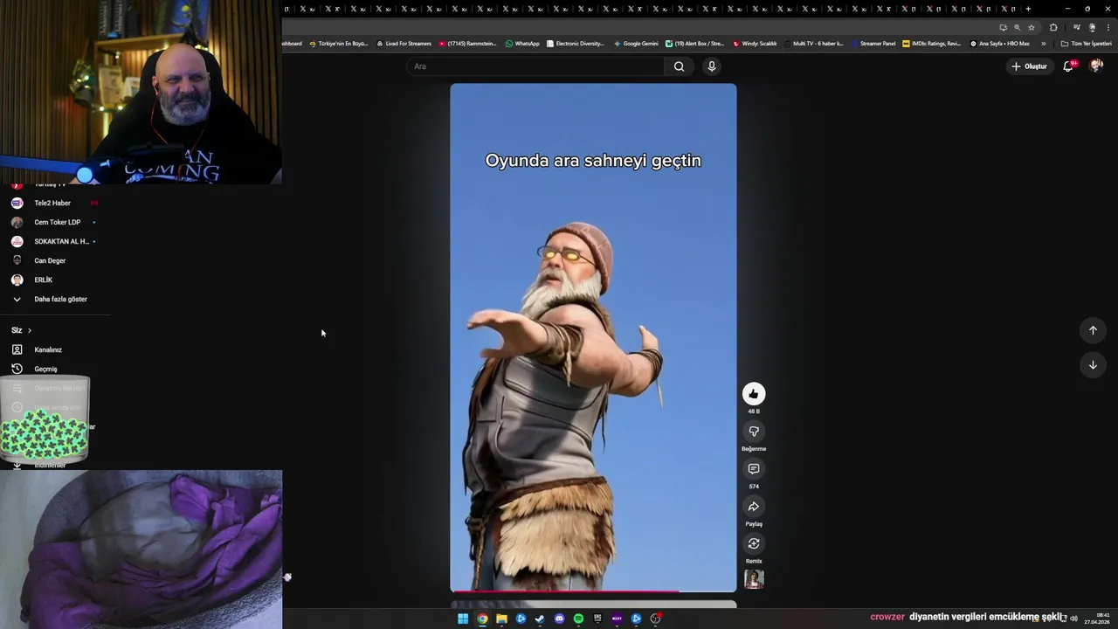
Task: Open Discord from the taskbar
Action: click(x=559, y=619)
